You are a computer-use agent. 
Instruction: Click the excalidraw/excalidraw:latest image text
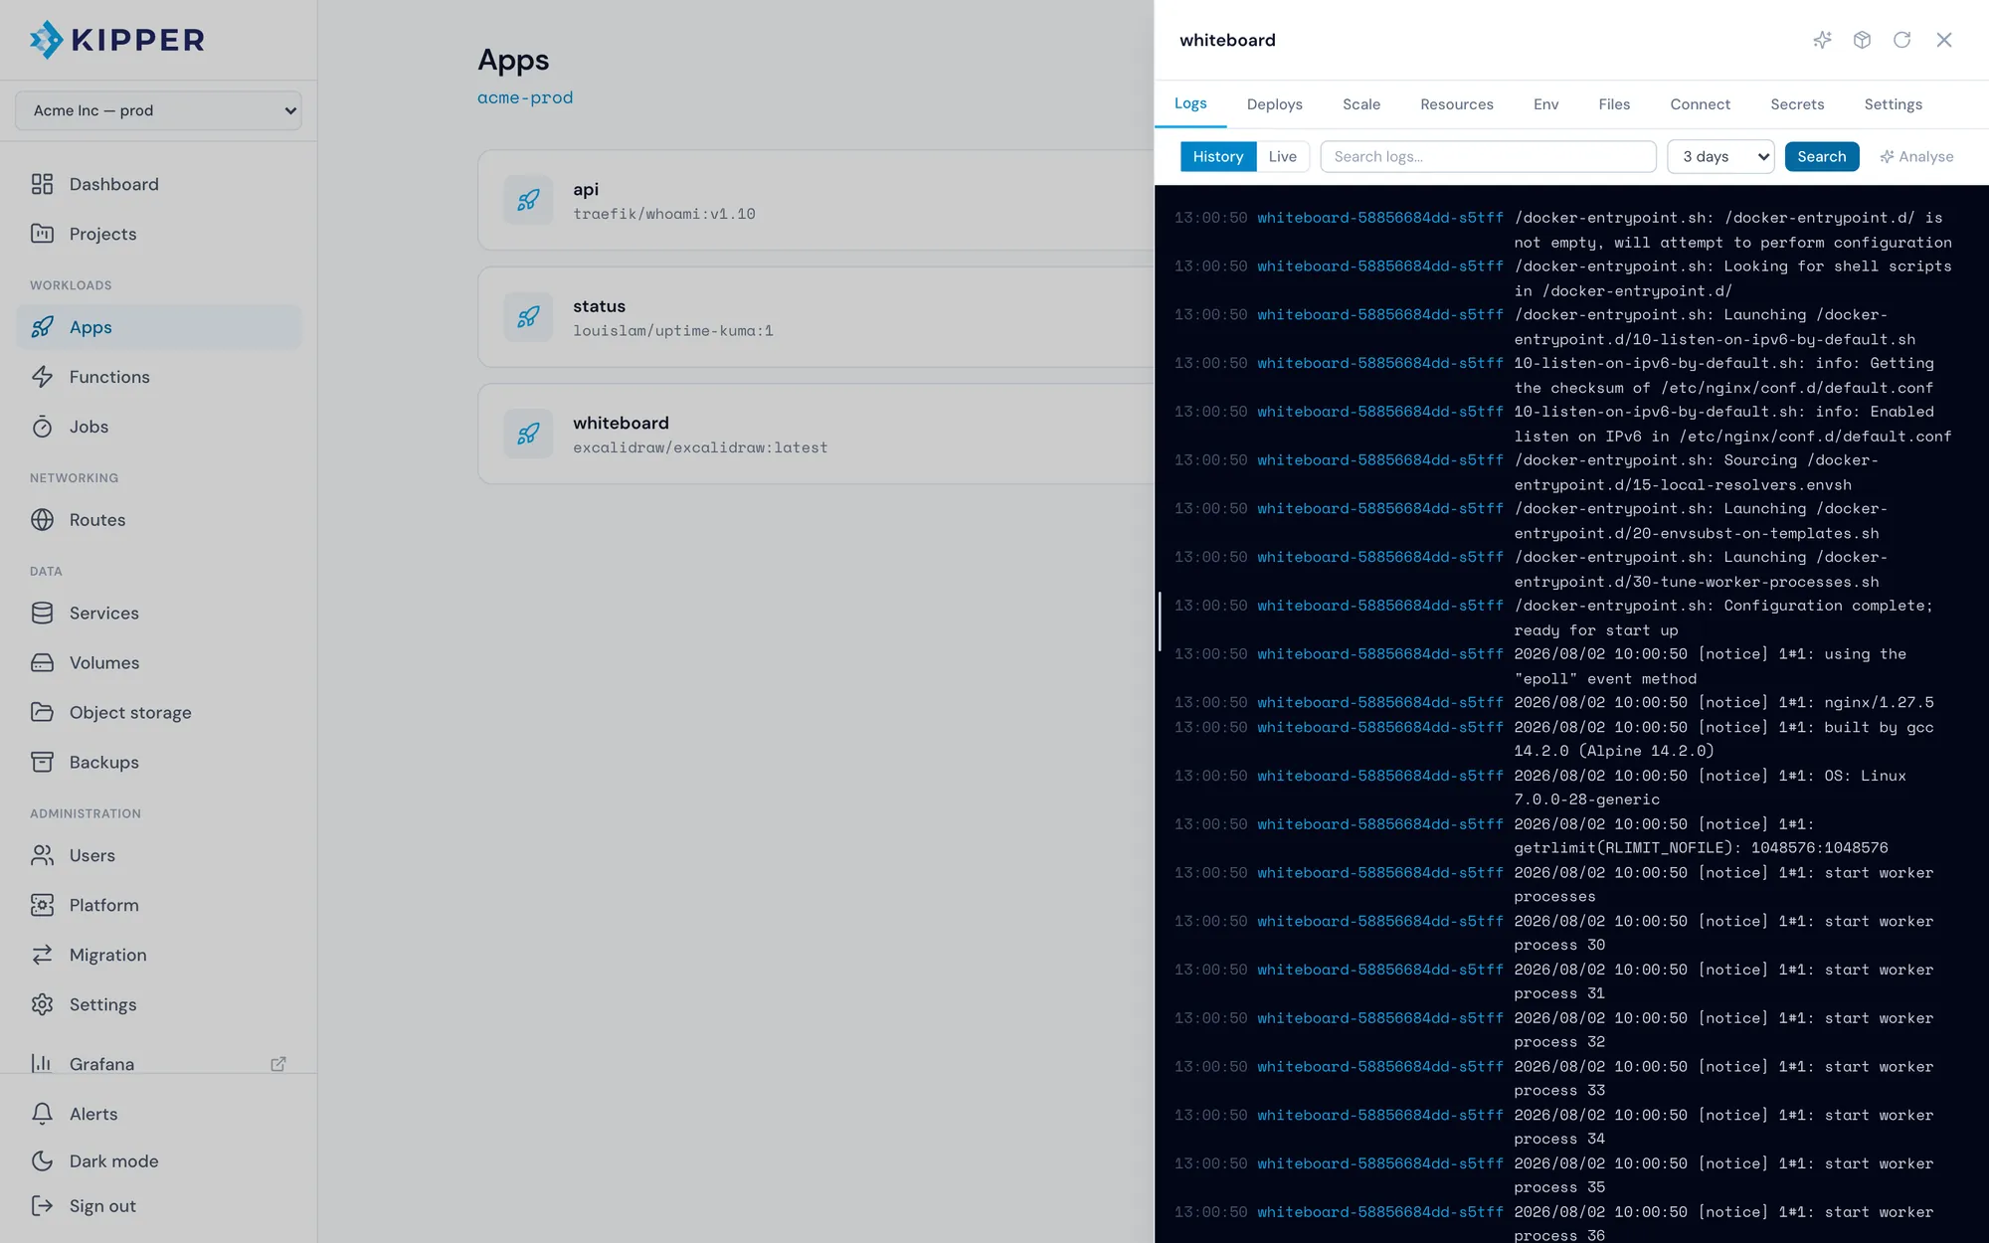700,447
